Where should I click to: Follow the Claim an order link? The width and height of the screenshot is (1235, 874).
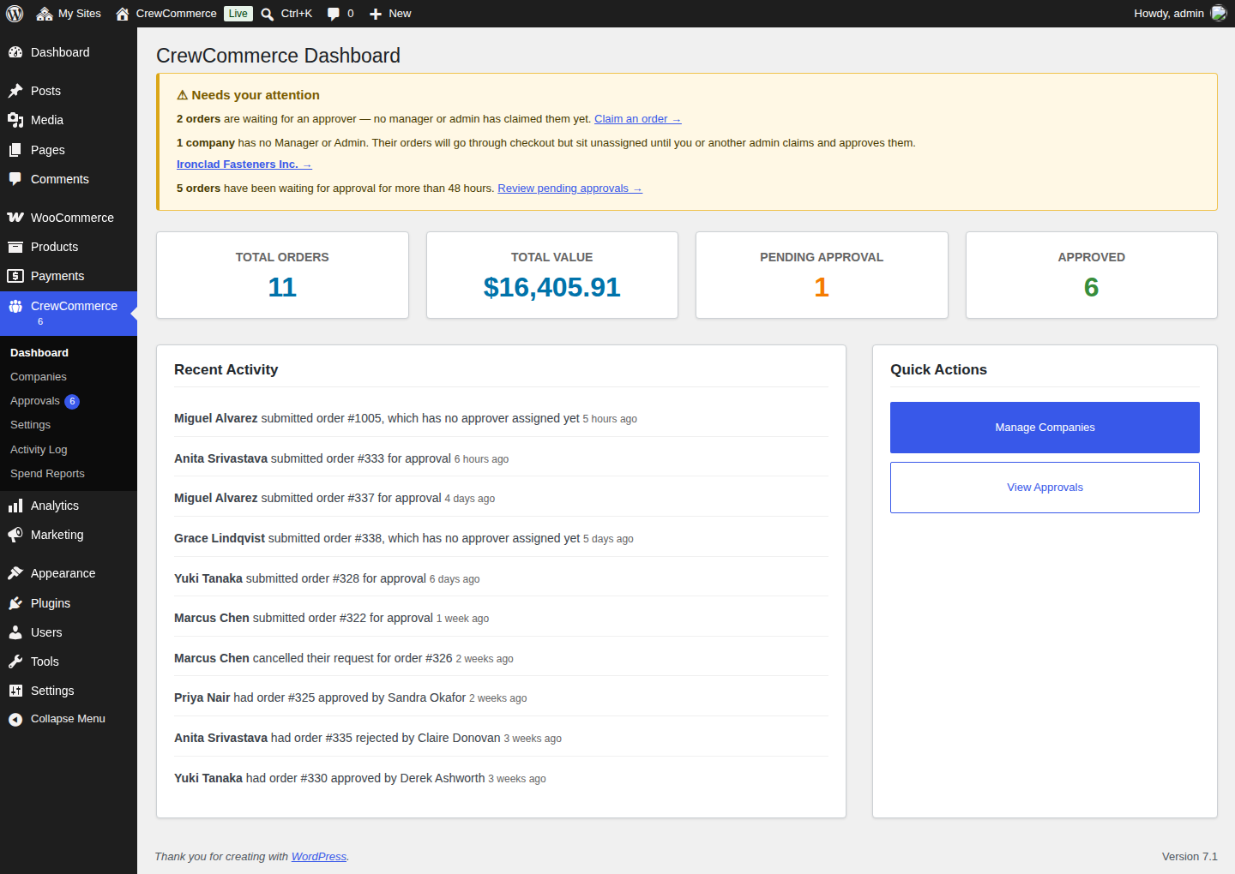point(637,119)
